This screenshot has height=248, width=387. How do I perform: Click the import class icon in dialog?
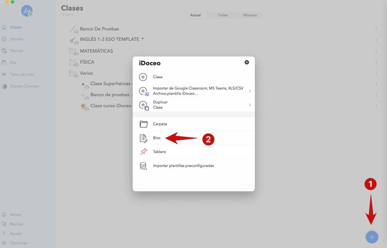[144, 91]
